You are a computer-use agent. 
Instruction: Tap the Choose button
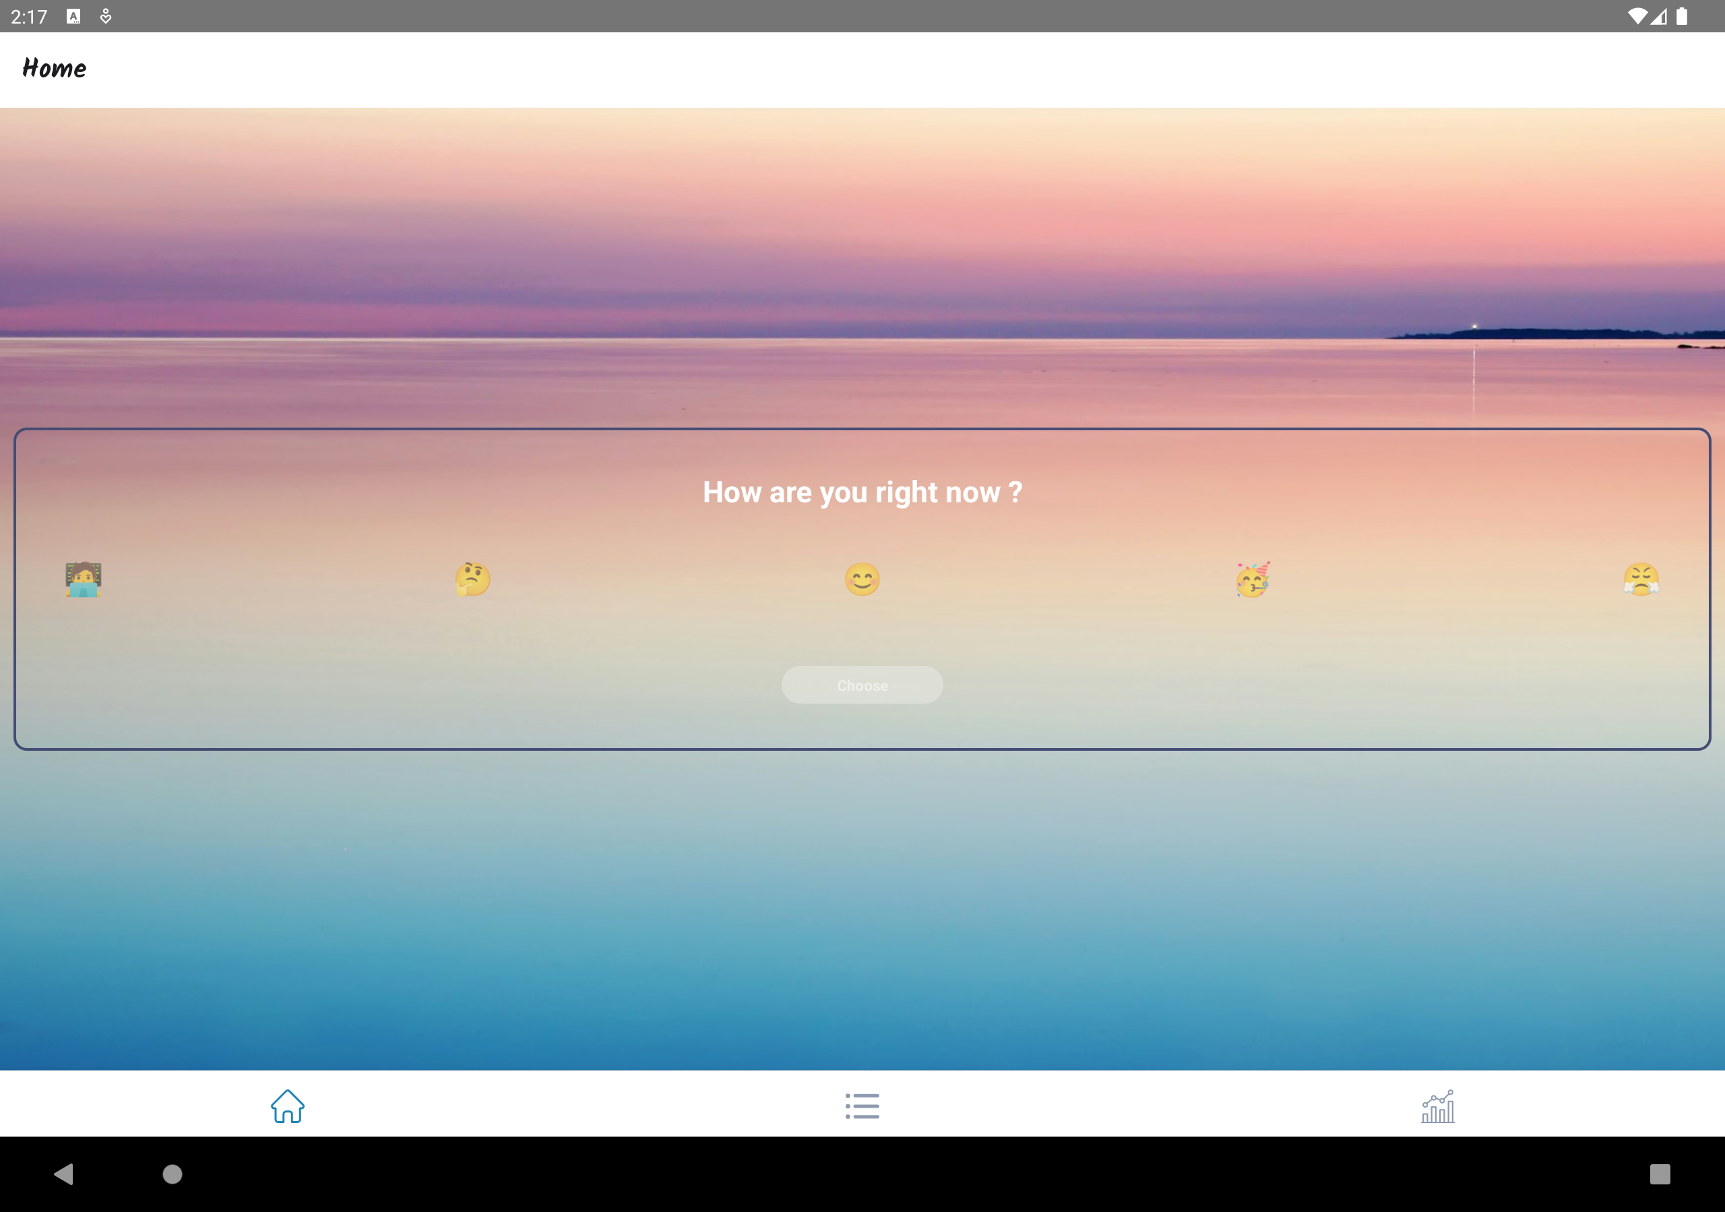[x=862, y=685]
